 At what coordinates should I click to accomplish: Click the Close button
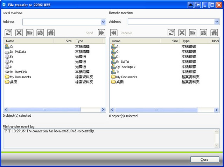[204, 159]
